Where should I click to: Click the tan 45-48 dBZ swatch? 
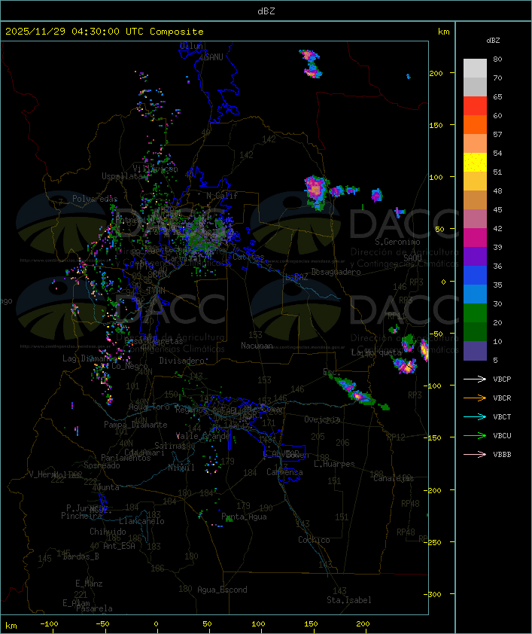[475, 200]
